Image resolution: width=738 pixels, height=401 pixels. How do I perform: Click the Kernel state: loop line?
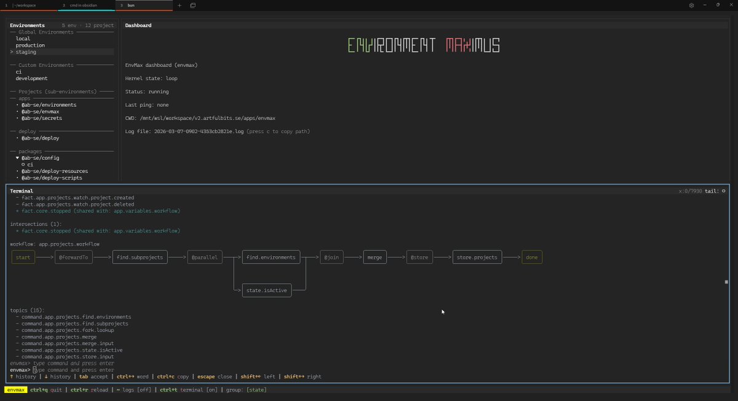pos(151,79)
